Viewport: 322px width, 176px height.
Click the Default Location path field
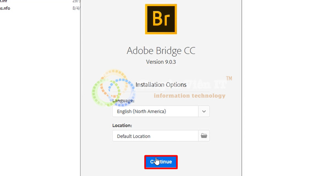[156, 136]
